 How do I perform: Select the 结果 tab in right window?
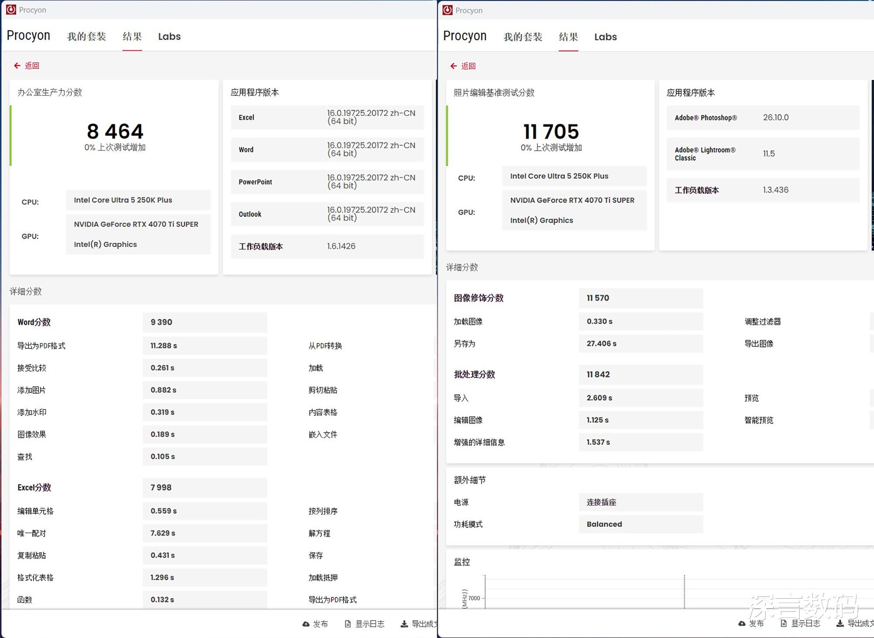point(568,37)
